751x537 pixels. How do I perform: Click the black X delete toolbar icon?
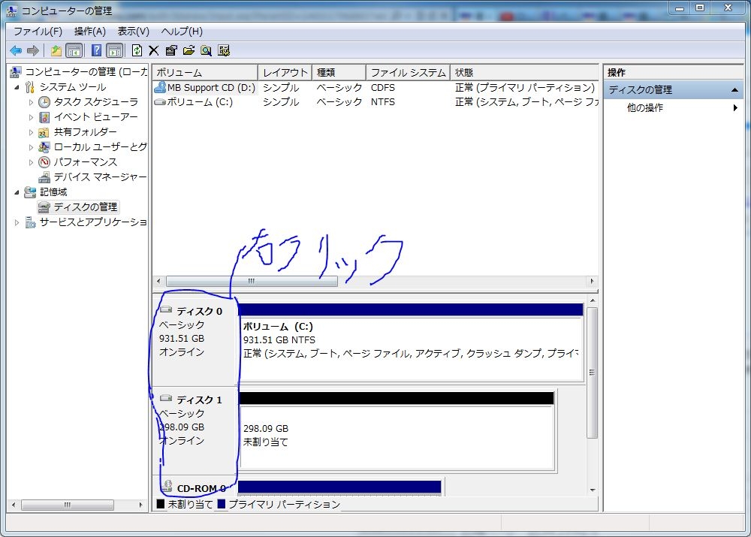pos(154,50)
